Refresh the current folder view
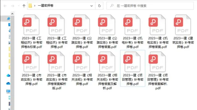Image resolution: width=197 pixels, height=110 pixels. point(99,6)
